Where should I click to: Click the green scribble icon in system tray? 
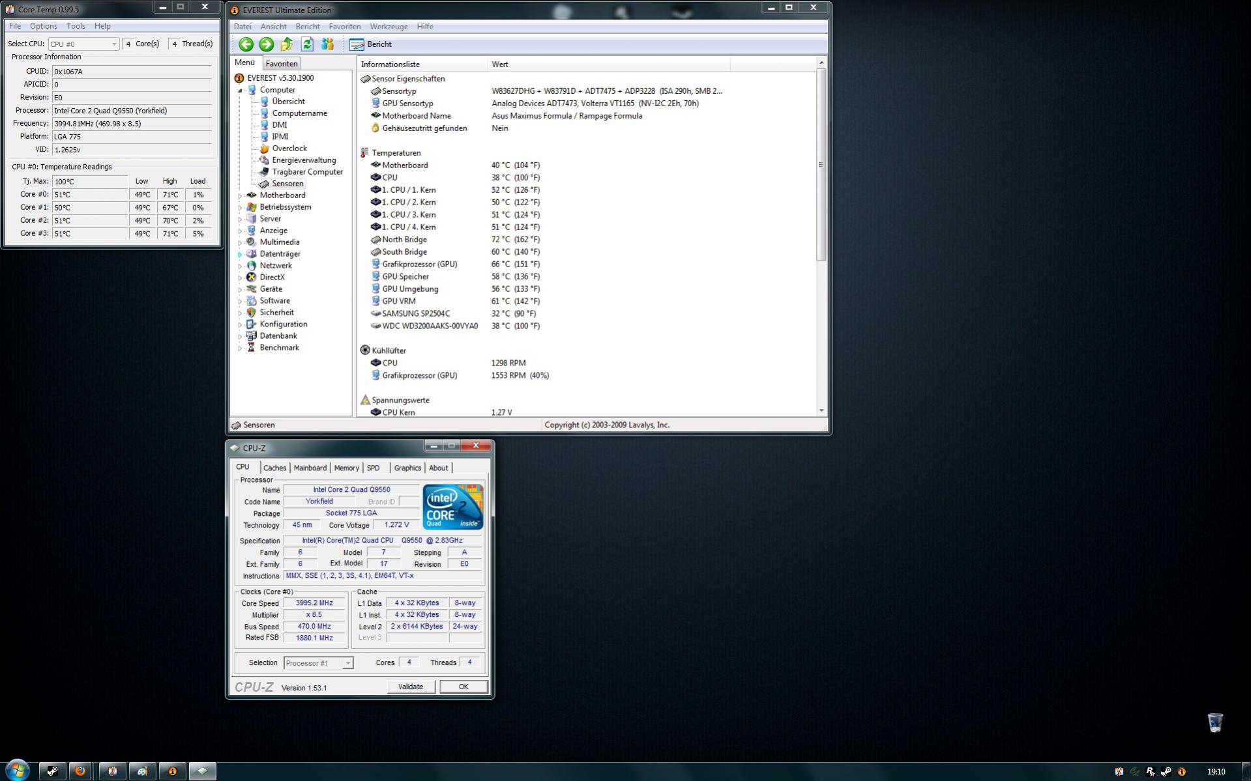pyautogui.click(x=1134, y=772)
